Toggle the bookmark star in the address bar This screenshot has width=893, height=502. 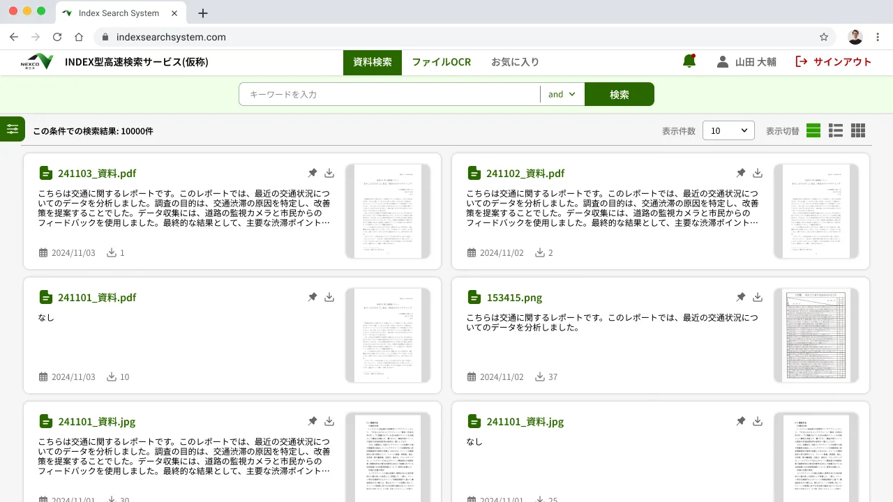[x=824, y=37]
